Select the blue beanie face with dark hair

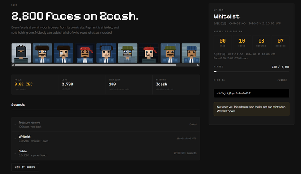pos(106,53)
